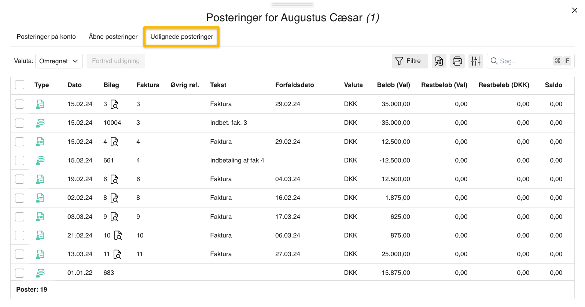The height and width of the screenshot is (307, 585).
Task: Click the export to spreadsheet icon
Action: pos(439,61)
